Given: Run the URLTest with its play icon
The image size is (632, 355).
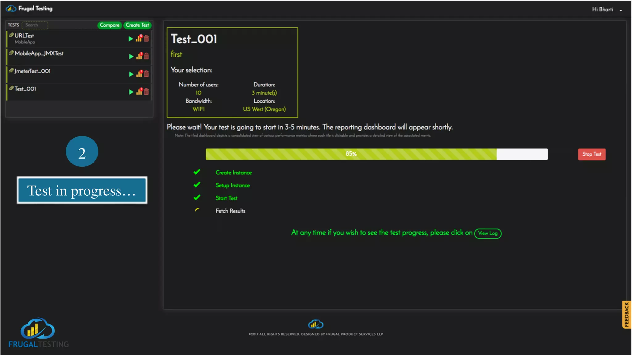Looking at the screenshot, I should (x=131, y=39).
